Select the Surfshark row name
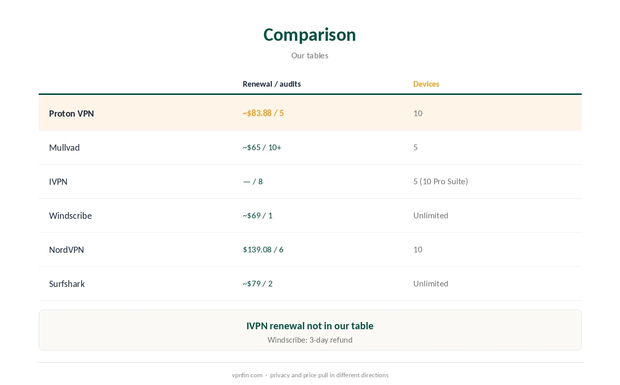 pyautogui.click(x=67, y=284)
